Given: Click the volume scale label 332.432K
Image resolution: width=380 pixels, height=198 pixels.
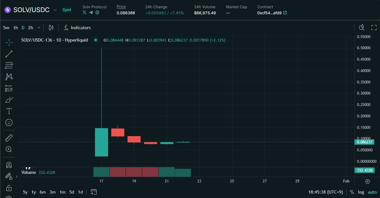Looking at the screenshot, I should pos(364,170).
